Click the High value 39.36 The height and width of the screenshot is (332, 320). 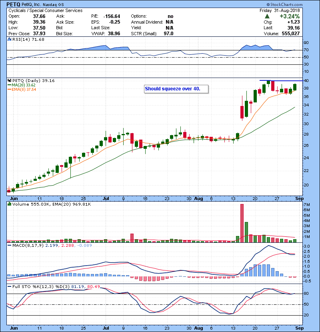point(39,22)
